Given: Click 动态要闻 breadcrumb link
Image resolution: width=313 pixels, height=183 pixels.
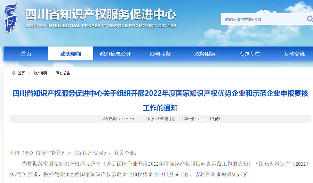Looking at the screenshot, I should 40,73.
